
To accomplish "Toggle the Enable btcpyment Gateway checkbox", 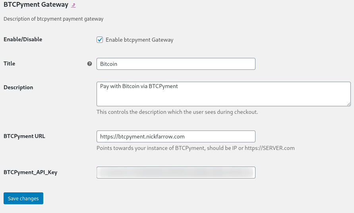I will [x=100, y=40].
